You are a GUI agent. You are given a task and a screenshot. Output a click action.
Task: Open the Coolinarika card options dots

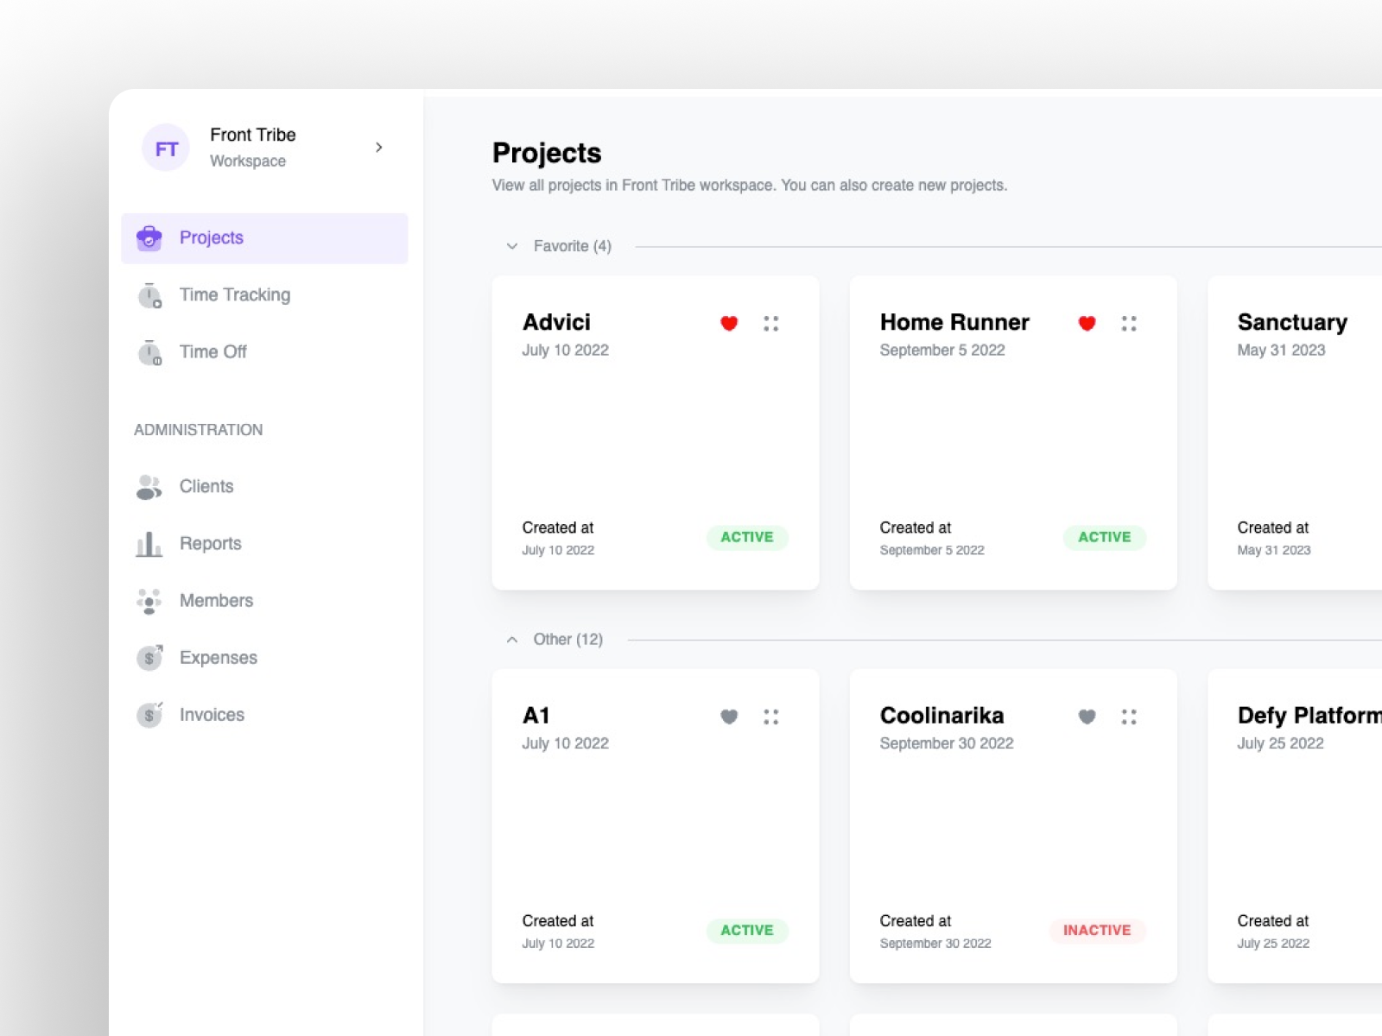1129,717
